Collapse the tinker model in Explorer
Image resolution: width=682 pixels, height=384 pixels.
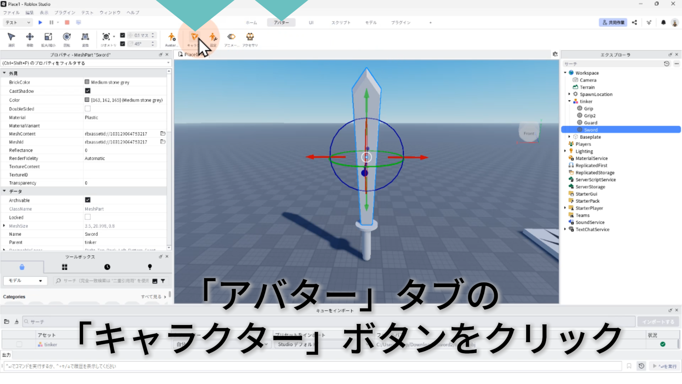569,101
